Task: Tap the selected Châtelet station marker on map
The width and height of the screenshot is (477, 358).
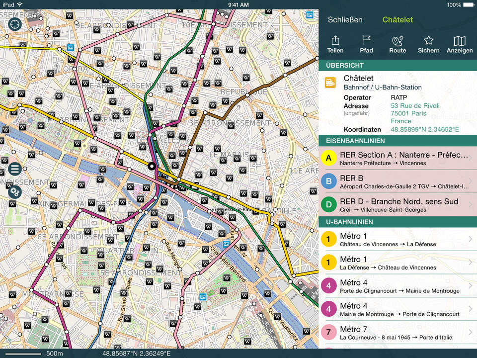Action: 152,167
